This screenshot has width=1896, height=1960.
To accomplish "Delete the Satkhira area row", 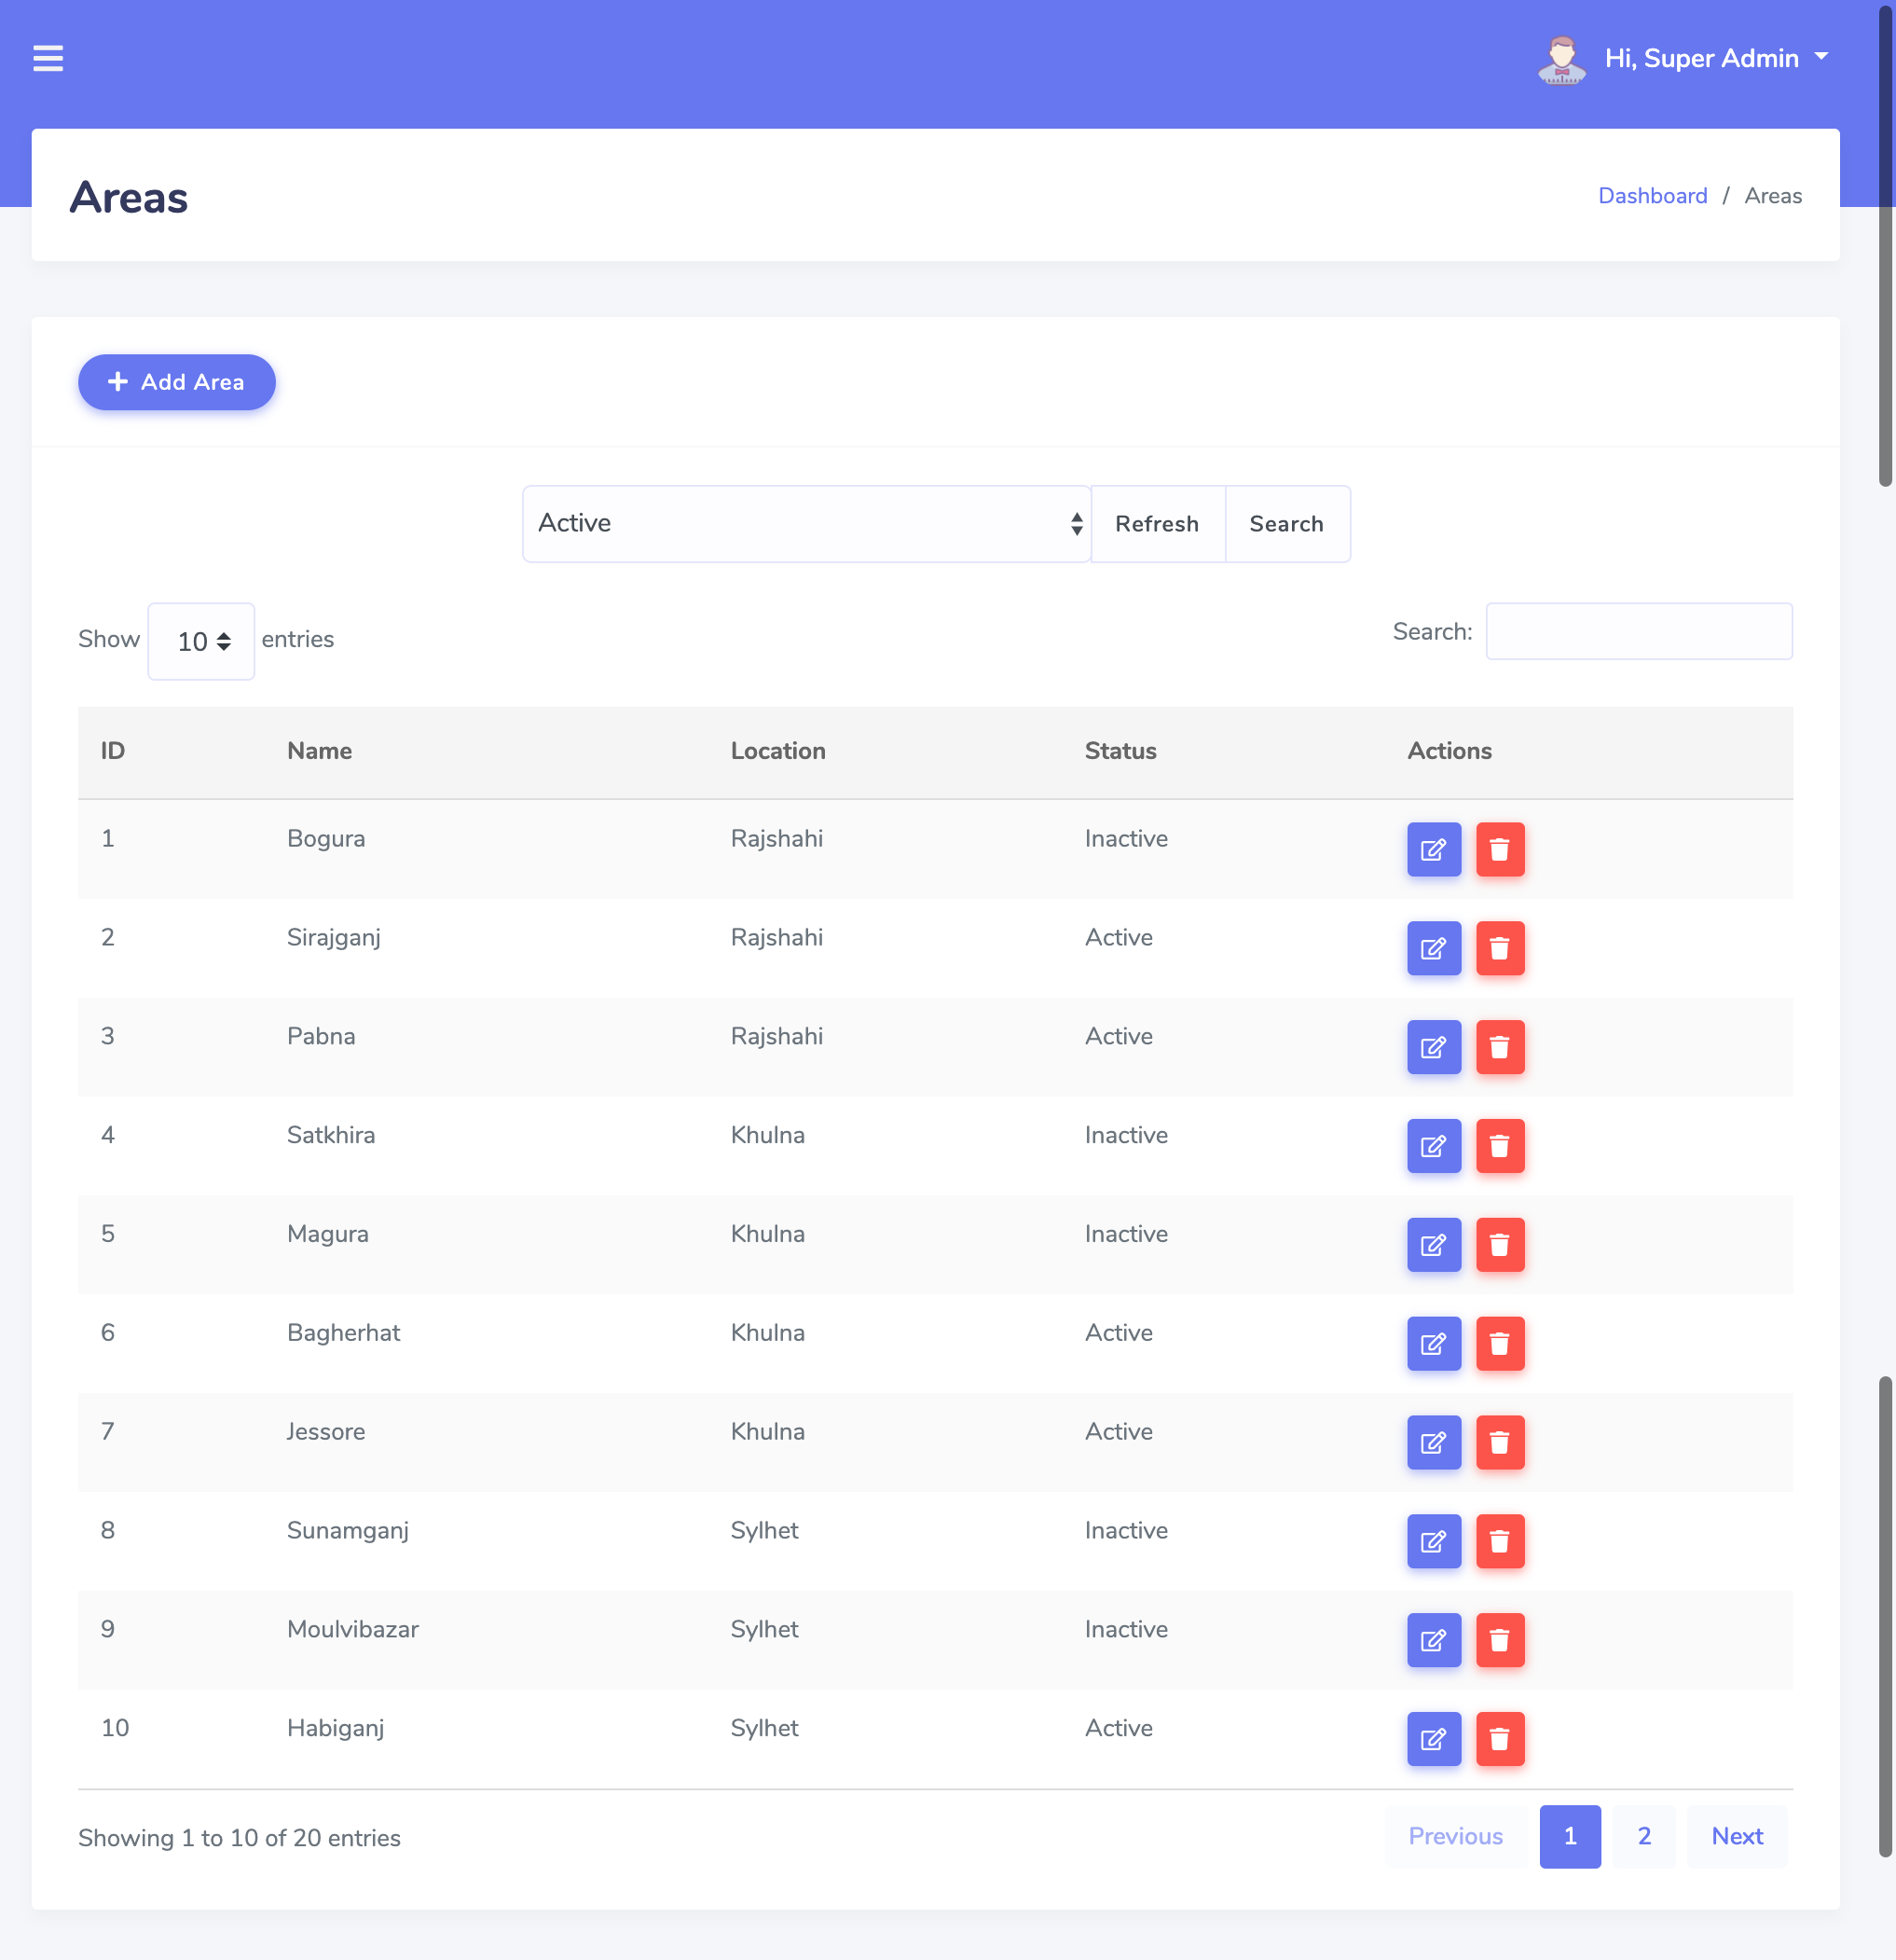I will click(x=1499, y=1146).
